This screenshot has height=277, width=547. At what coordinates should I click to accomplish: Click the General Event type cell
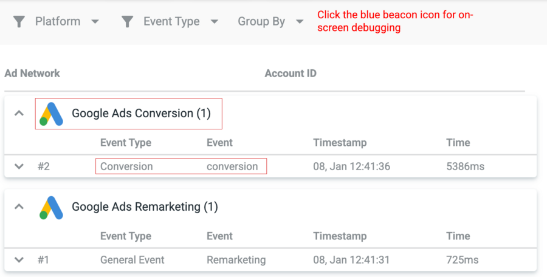[x=132, y=260]
